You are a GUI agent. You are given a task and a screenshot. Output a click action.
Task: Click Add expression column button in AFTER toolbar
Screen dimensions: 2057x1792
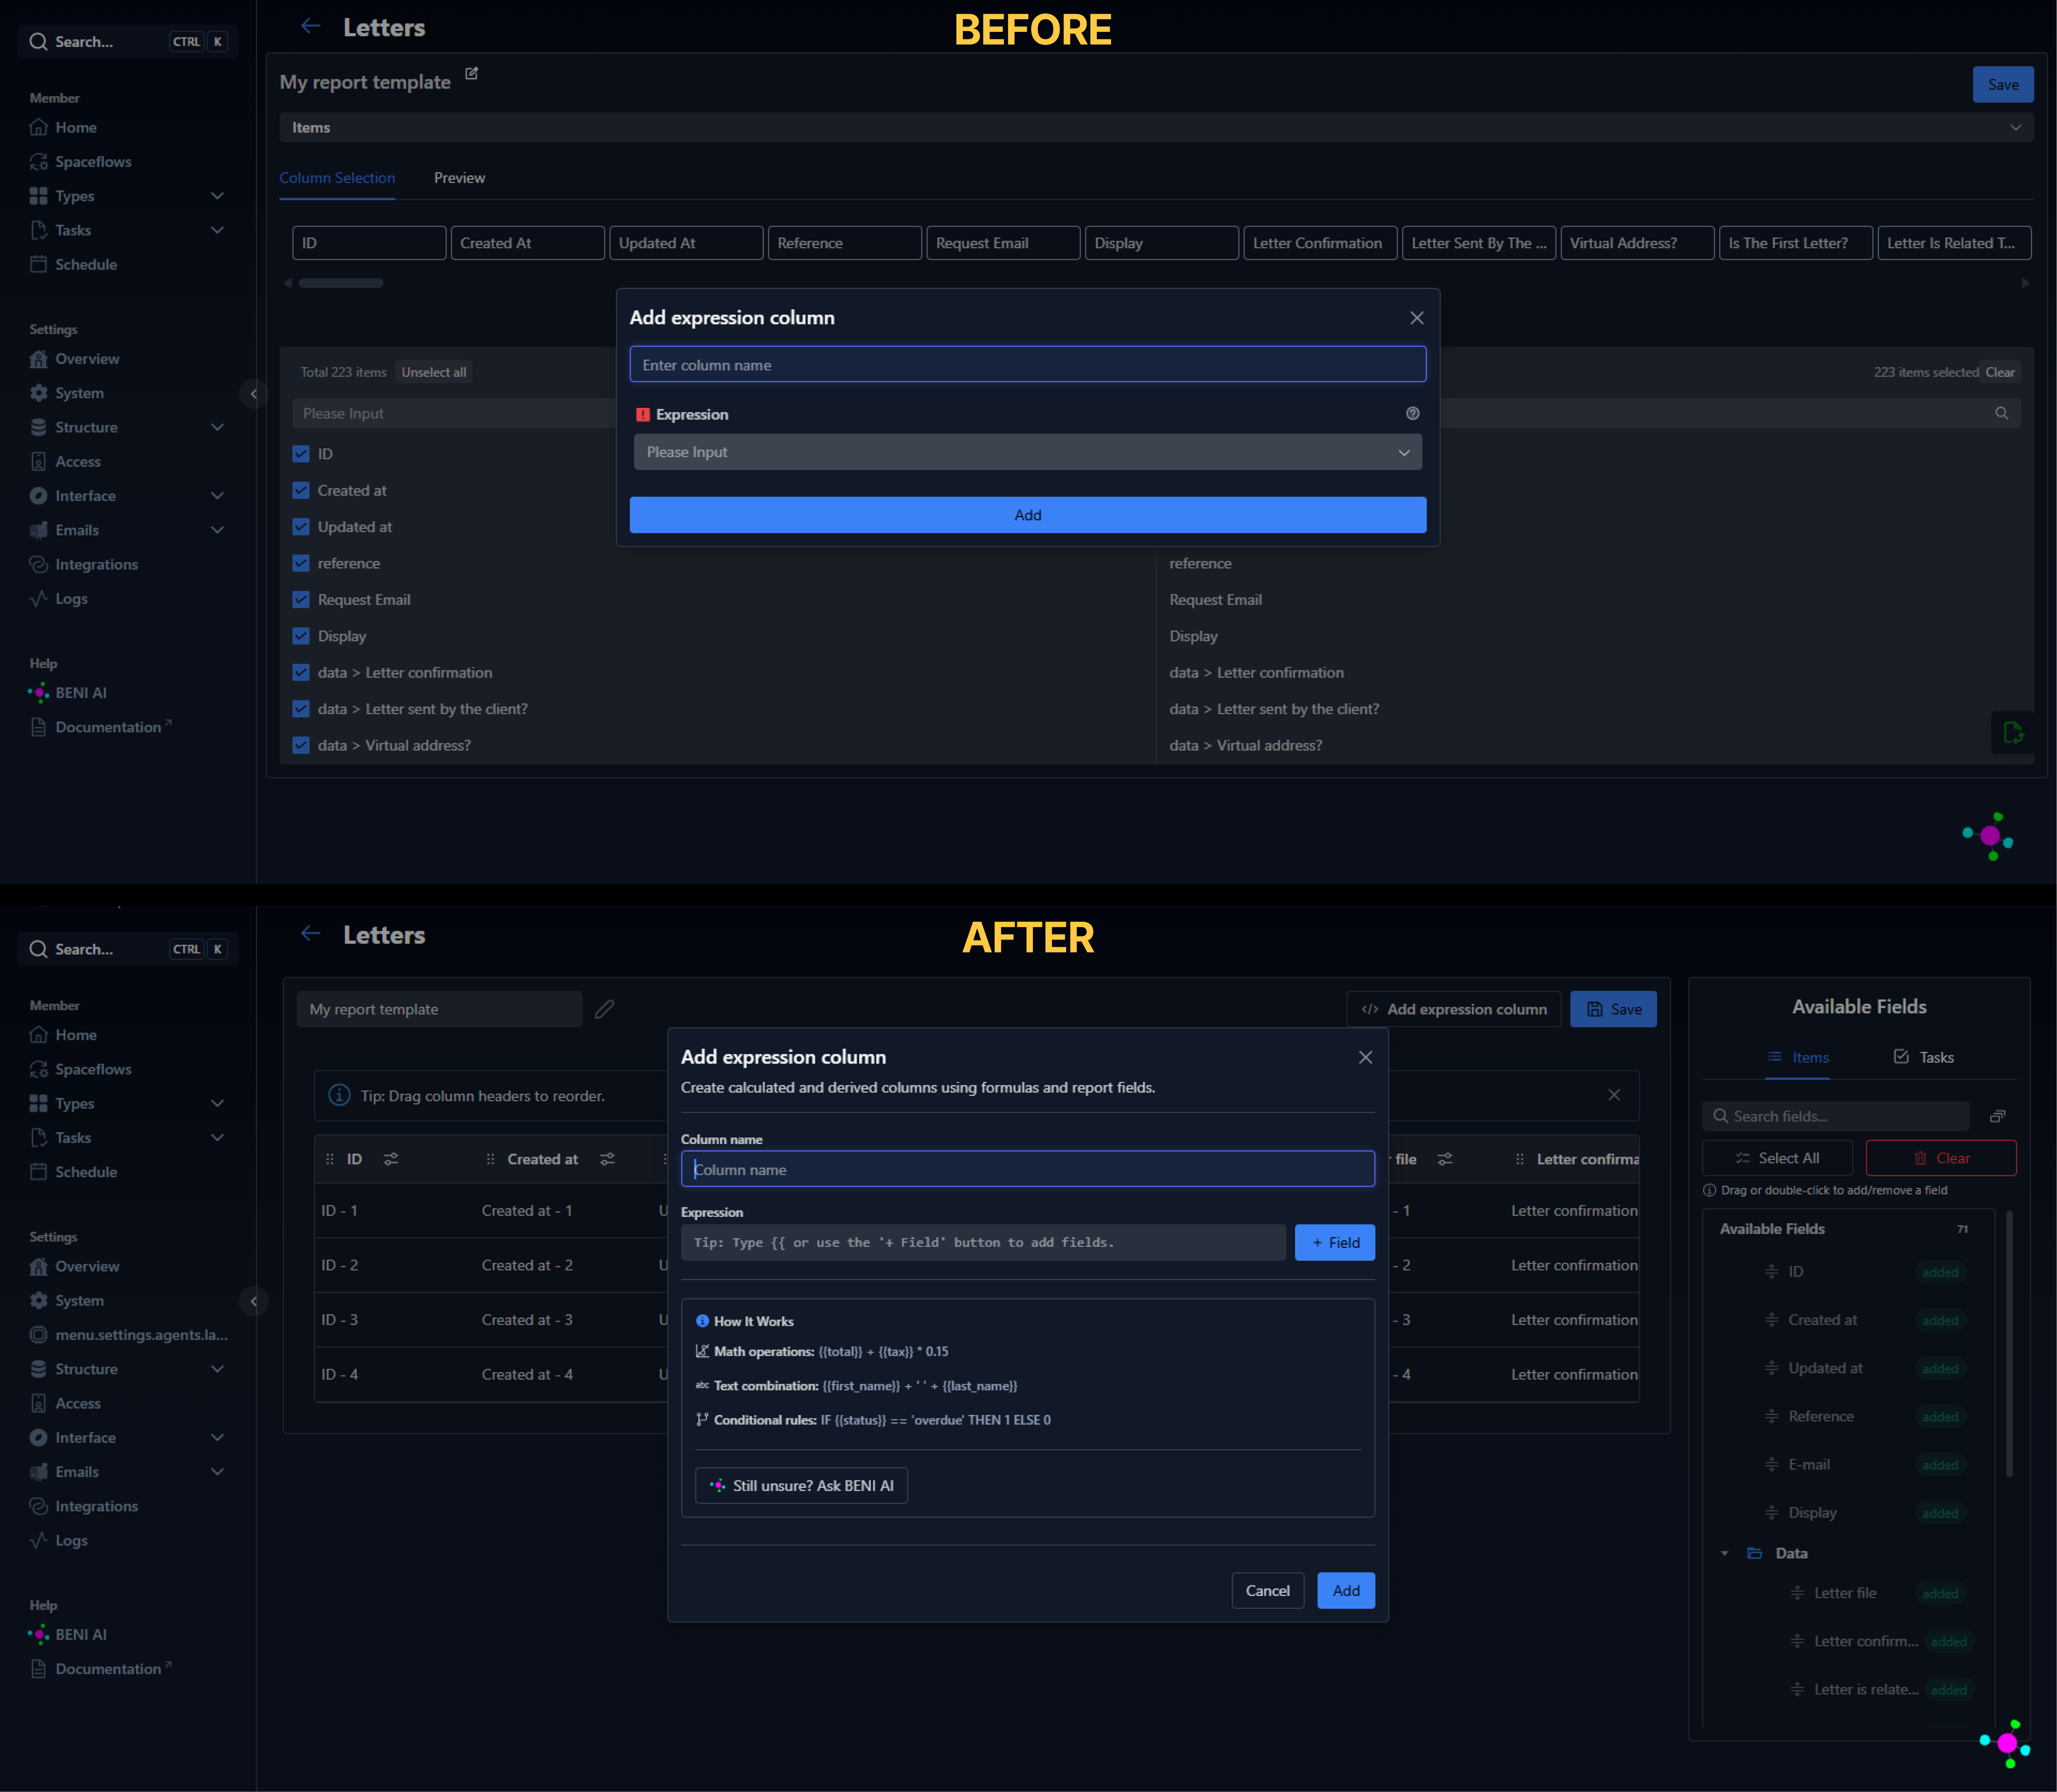pyautogui.click(x=1454, y=1009)
